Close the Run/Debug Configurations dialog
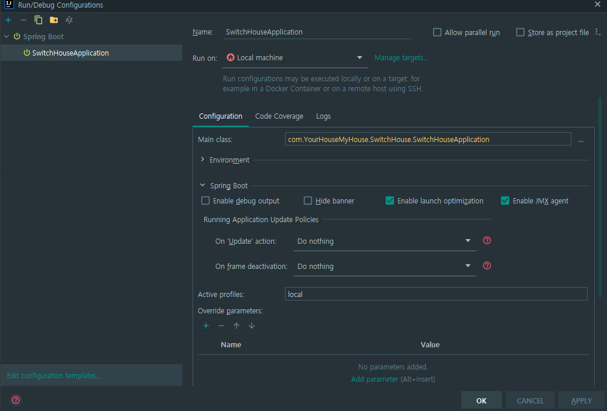The height and width of the screenshot is (411, 607). [x=598, y=4]
